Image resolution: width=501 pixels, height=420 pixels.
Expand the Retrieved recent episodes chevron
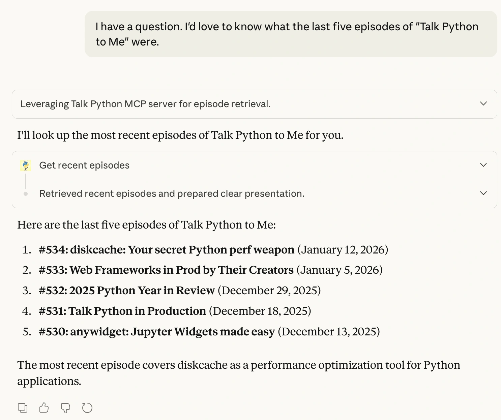[x=483, y=193]
